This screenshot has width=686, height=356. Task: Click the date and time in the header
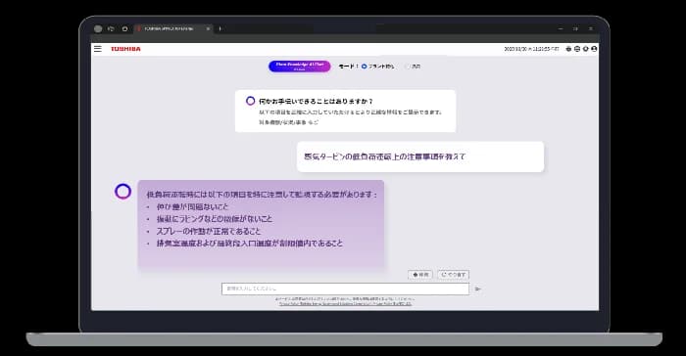coord(531,49)
